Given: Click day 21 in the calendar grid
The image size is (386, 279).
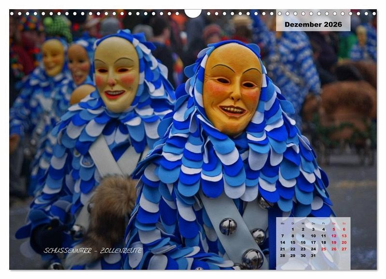Looking at the screenshot, I should 283,249.
